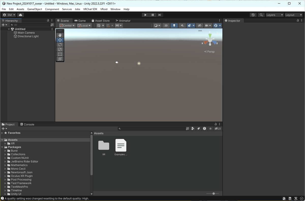Open the scene camera settings dropdown

[x=208, y=25]
